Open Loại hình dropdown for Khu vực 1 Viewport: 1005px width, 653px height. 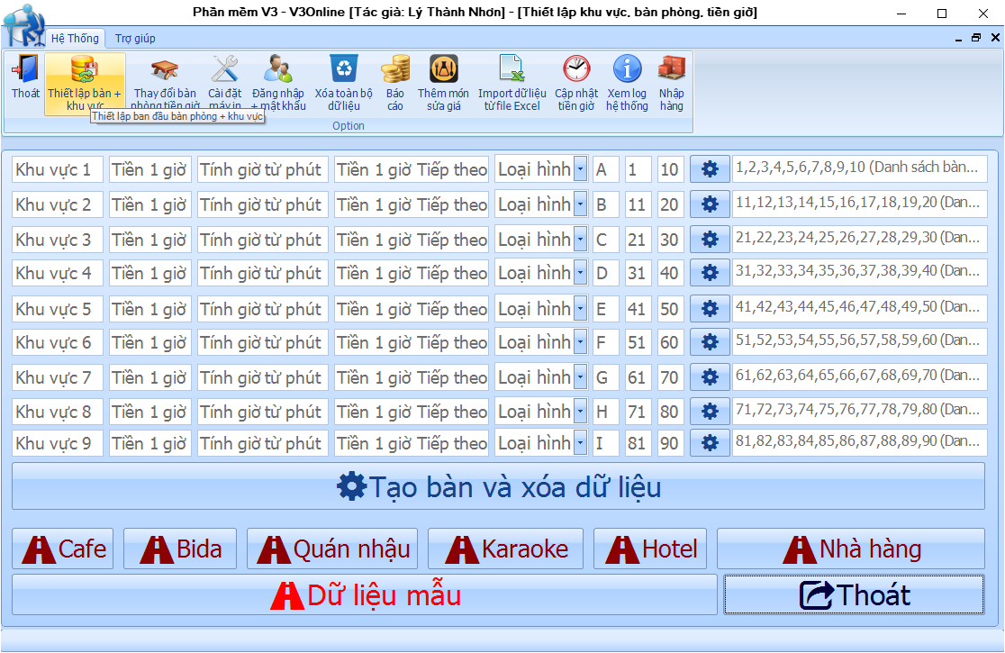click(579, 168)
